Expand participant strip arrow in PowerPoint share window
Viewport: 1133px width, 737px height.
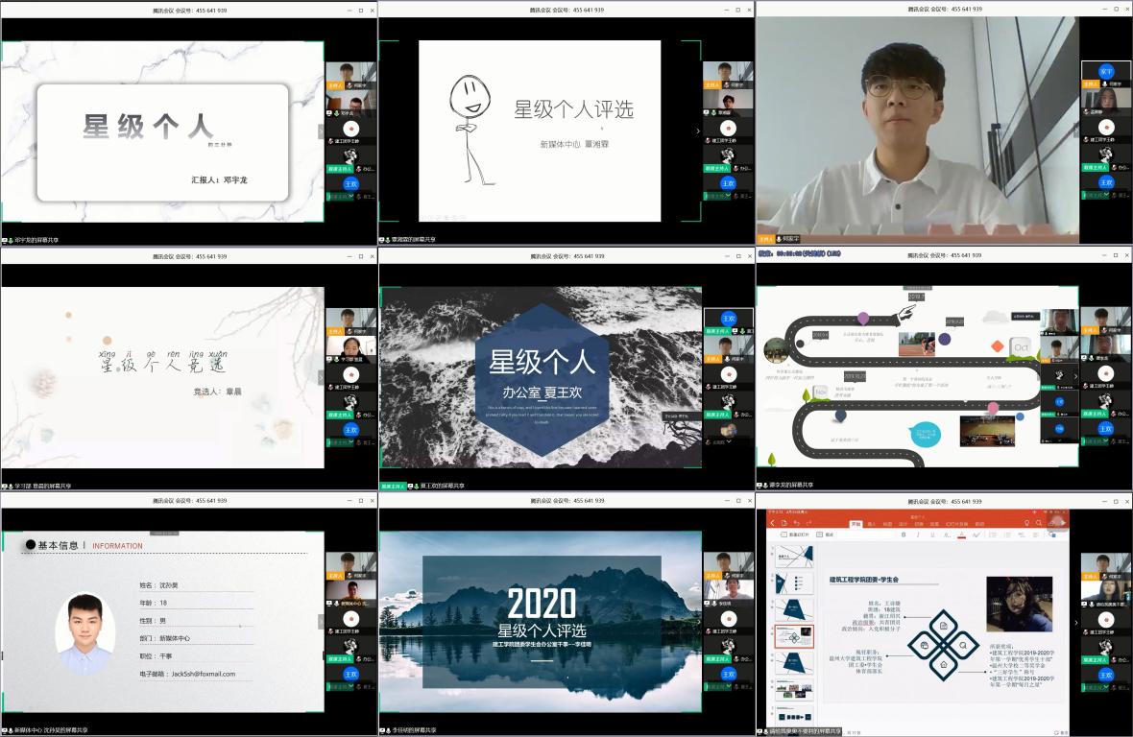(1075, 622)
